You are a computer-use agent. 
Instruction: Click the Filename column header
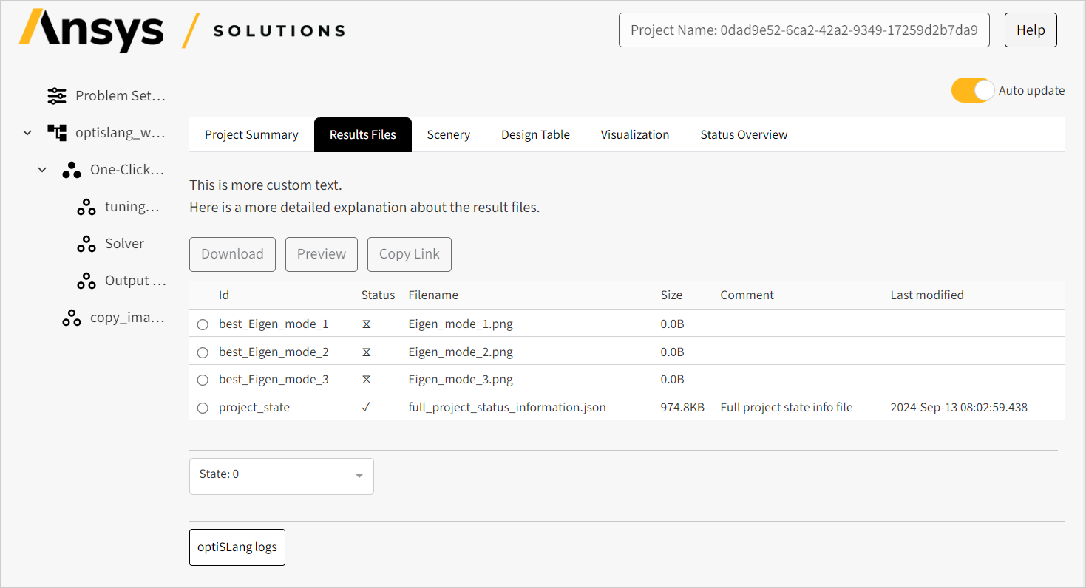coord(433,295)
